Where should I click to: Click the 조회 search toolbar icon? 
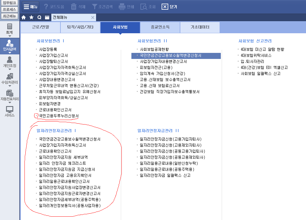(x=144, y=7)
